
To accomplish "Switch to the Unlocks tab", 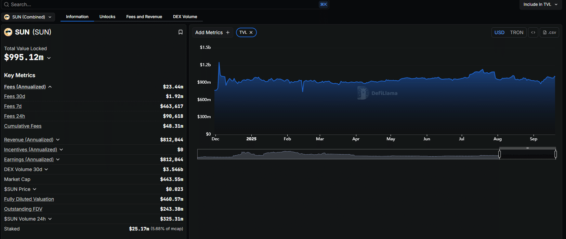I will pyautogui.click(x=107, y=17).
